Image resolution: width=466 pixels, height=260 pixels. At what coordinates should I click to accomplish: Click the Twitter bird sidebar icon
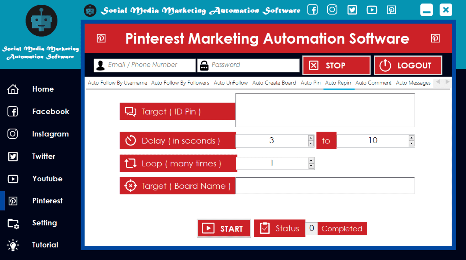(13, 156)
